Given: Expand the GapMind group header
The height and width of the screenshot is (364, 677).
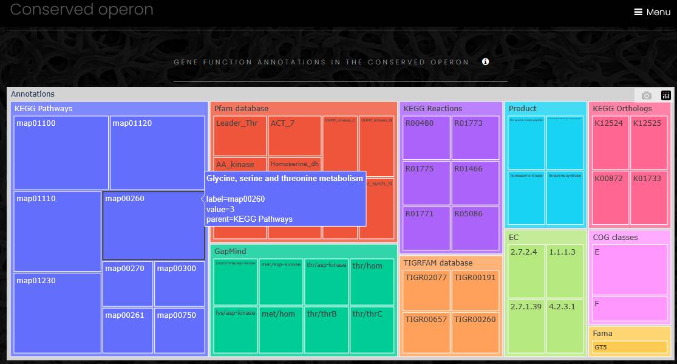Looking at the screenshot, I should (x=230, y=252).
